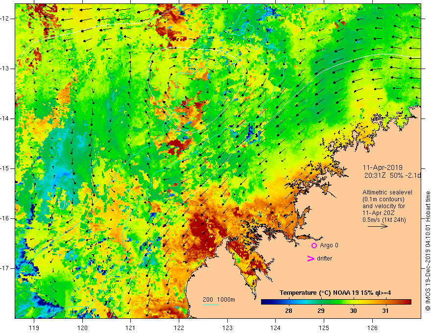431x333 pixels.
Task: Click the longitude label '121'
Action: pyautogui.click(x=131, y=328)
